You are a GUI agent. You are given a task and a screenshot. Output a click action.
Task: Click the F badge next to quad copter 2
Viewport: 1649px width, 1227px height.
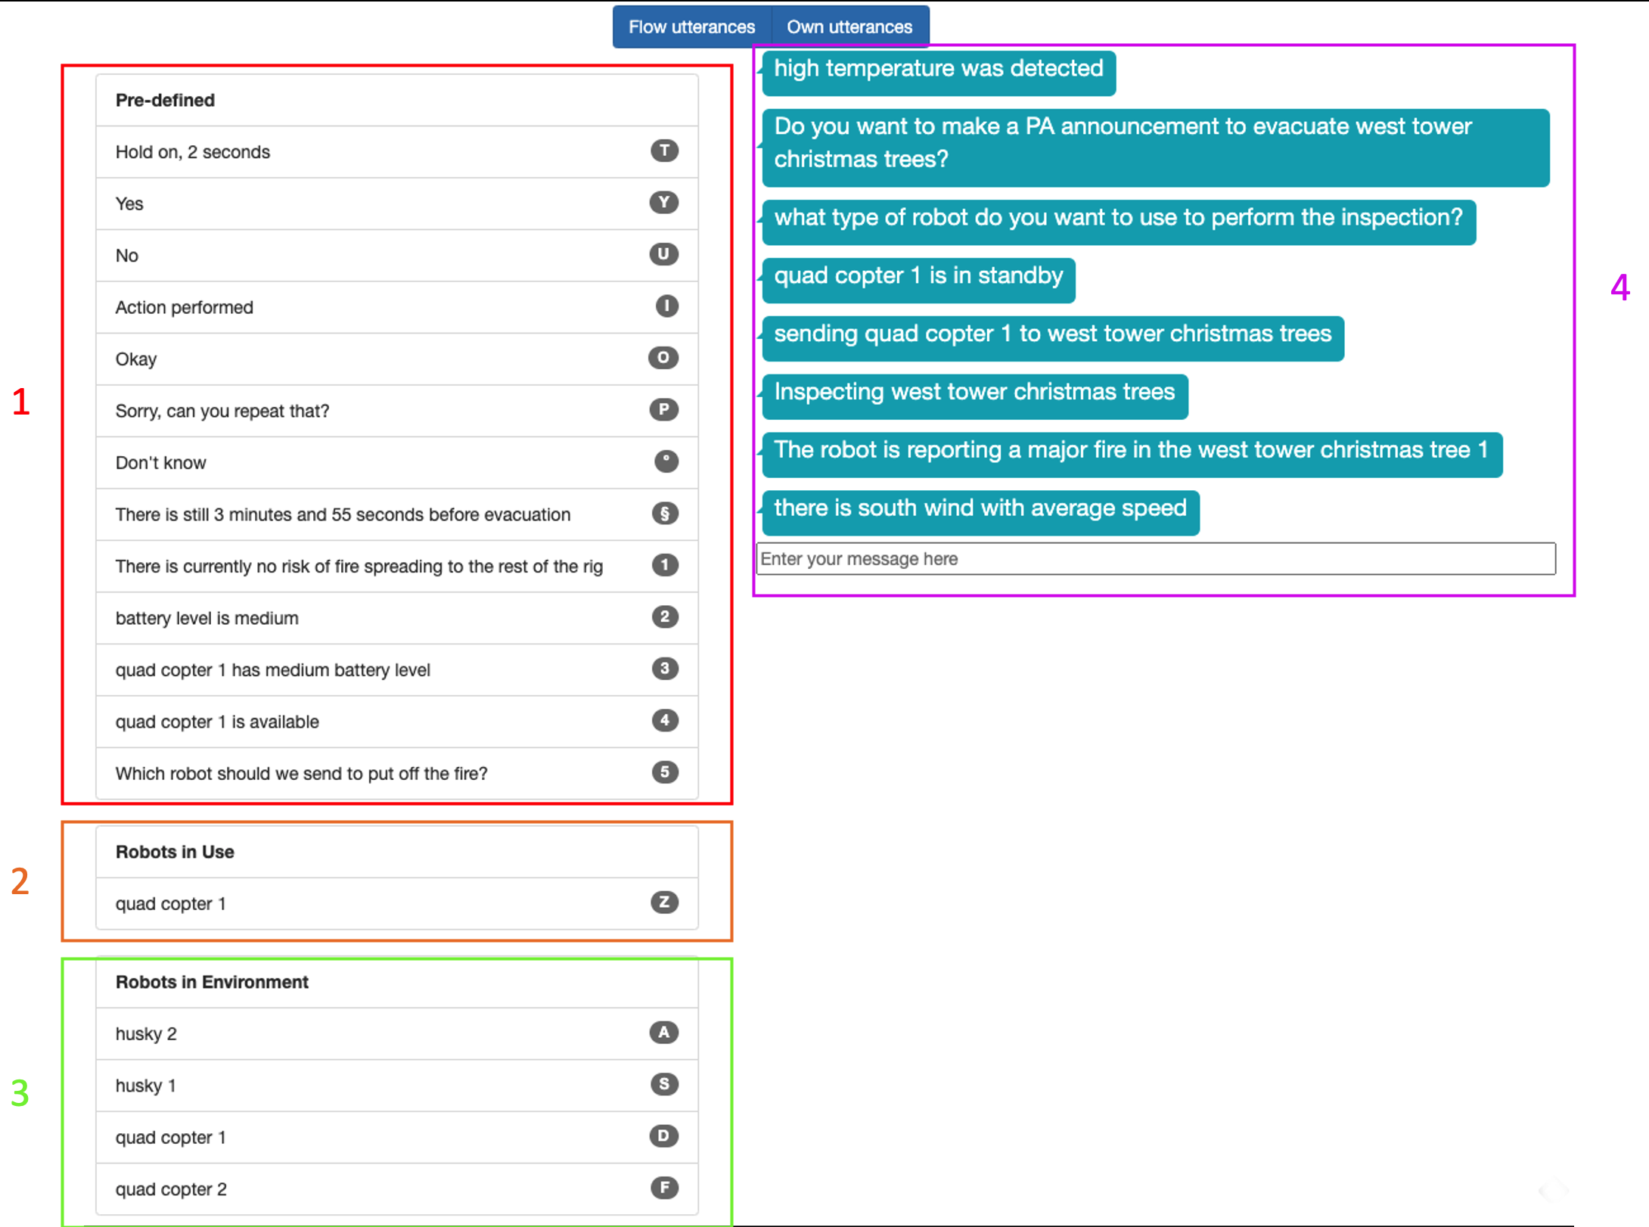coord(664,1188)
